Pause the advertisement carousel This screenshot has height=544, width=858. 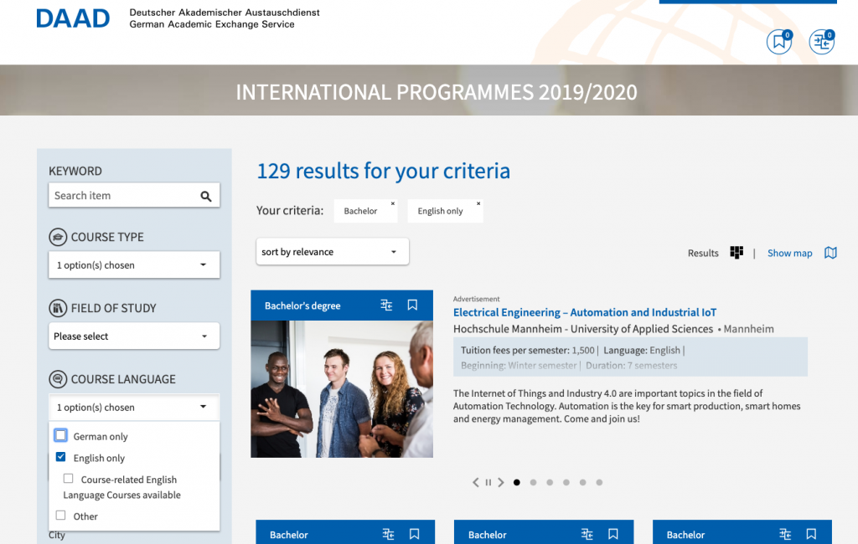[x=488, y=482]
